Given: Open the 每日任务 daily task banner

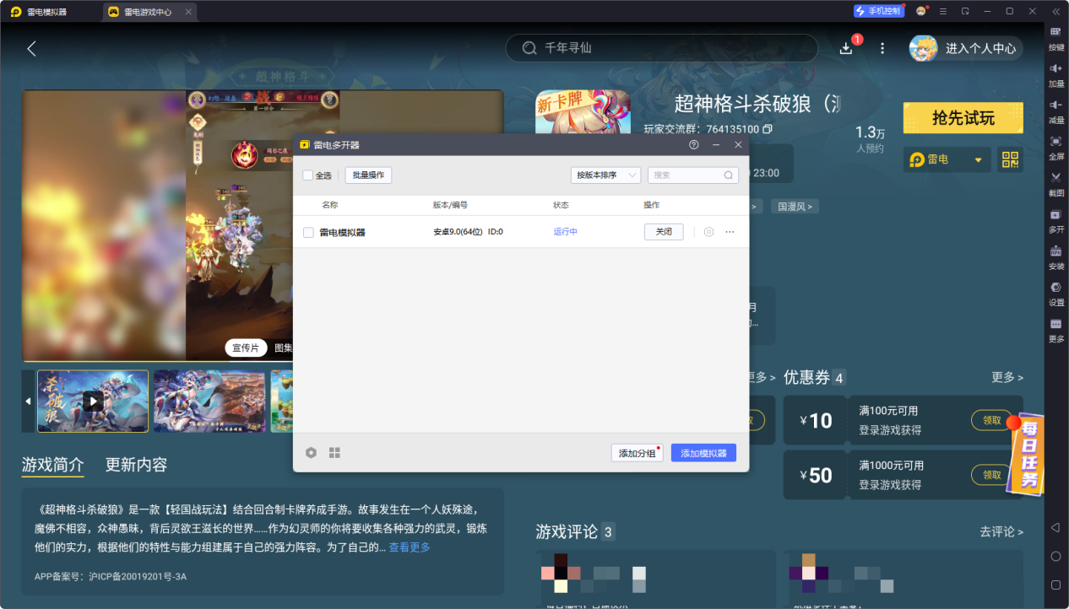Looking at the screenshot, I should coord(1027,454).
